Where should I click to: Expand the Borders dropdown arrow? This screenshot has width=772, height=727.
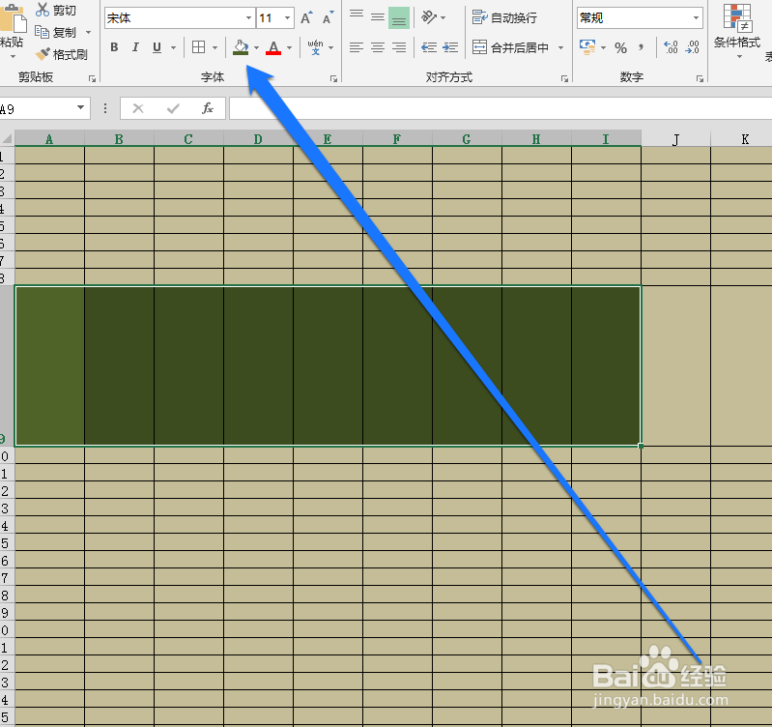[x=215, y=47]
